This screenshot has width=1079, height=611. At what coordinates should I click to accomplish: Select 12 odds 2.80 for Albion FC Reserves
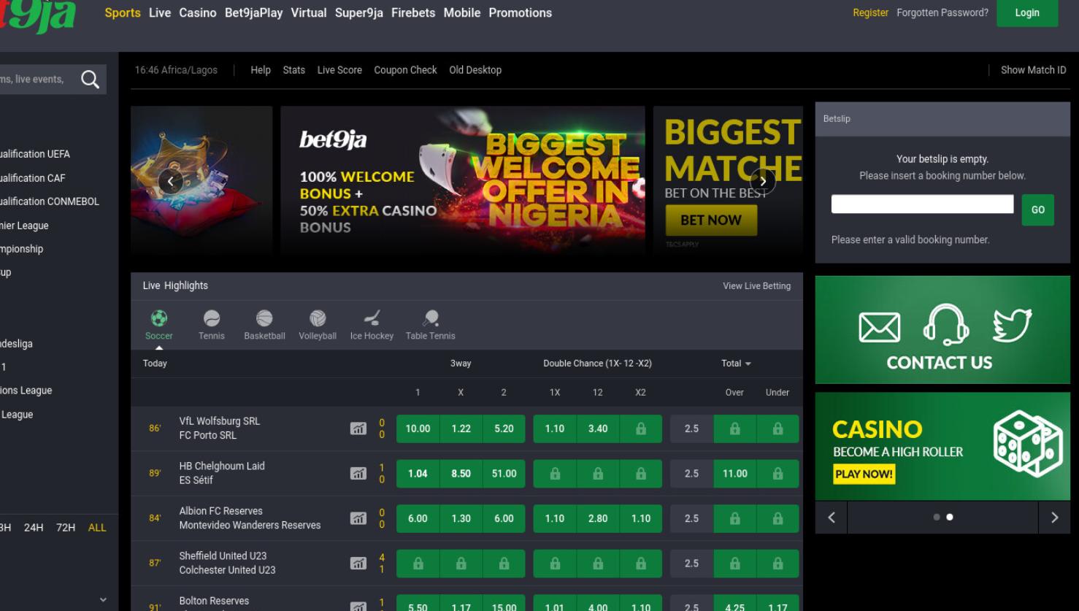(x=598, y=519)
